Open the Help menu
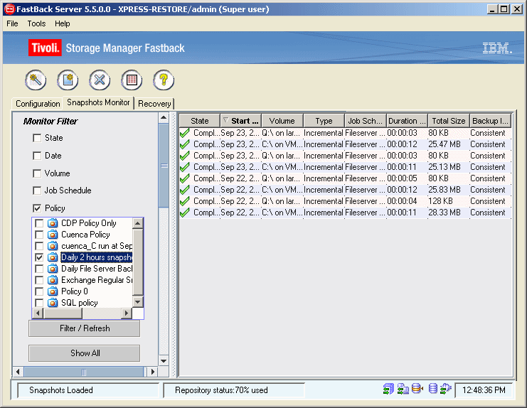The width and height of the screenshot is (527, 408). pos(62,23)
